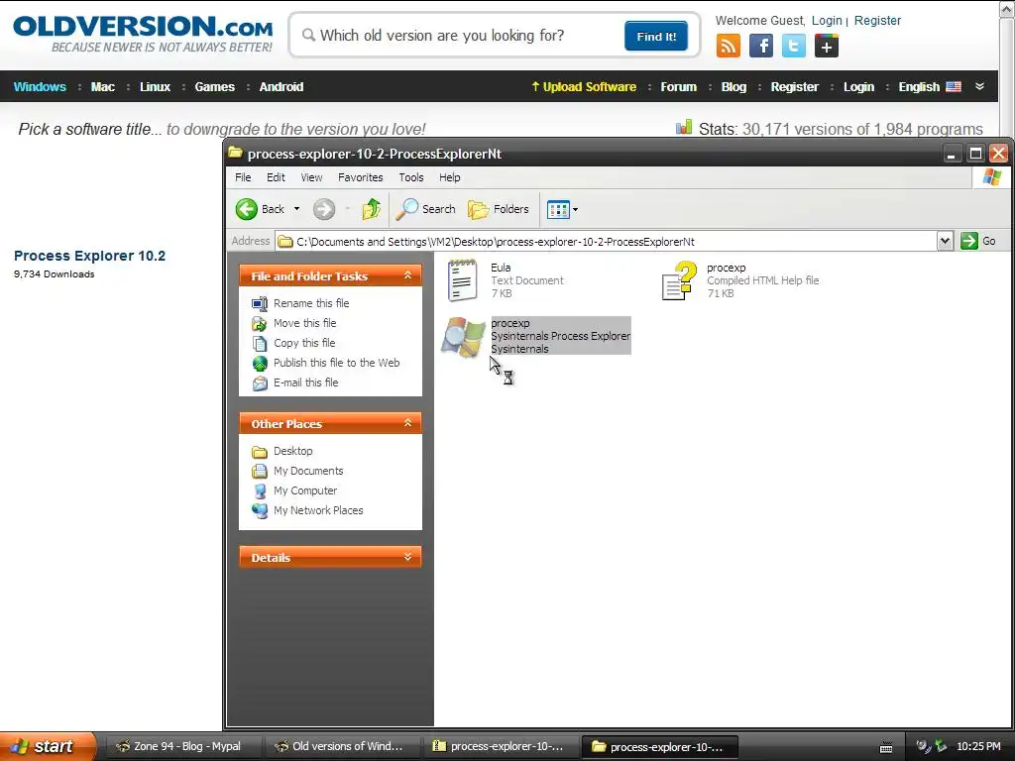The width and height of the screenshot is (1015, 761).
Task: Open the Blog link in navigation bar
Action: [x=734, y=87]
